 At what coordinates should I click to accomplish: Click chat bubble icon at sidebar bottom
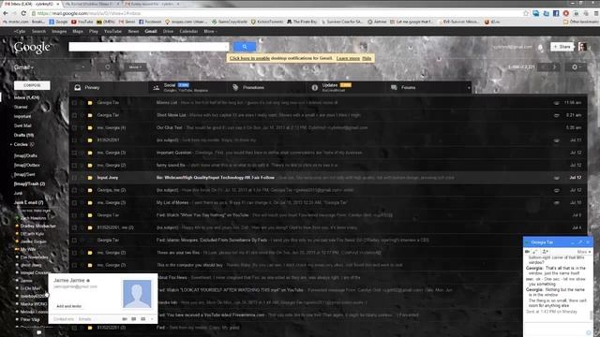(x=38, y=332)
